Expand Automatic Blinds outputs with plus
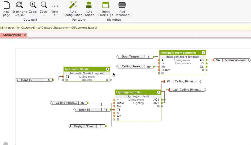Screen dimensions: 251x145 (107, 80)
